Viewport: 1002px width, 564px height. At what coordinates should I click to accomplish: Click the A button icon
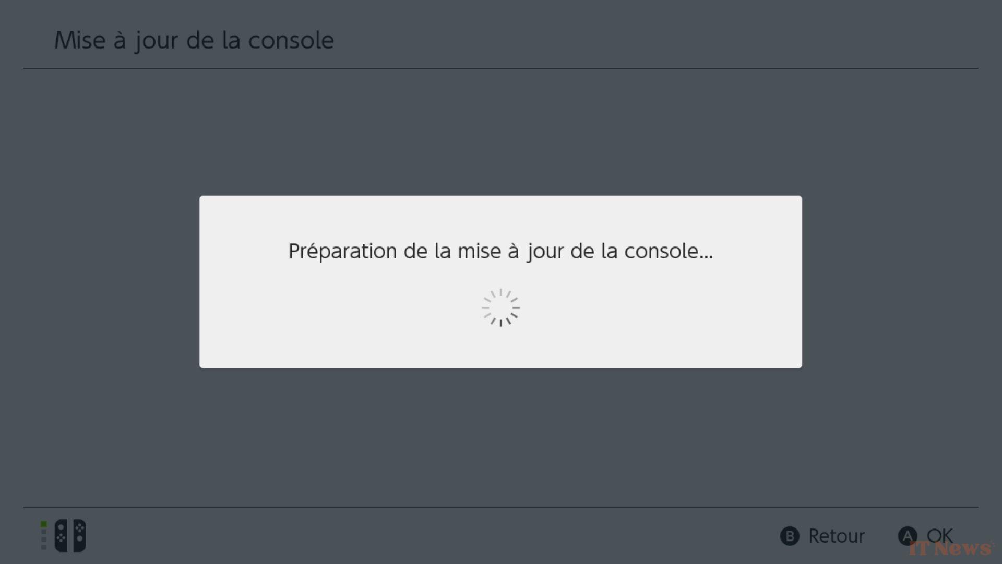(908, 536)
